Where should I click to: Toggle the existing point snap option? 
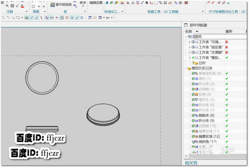pos(72,18)
